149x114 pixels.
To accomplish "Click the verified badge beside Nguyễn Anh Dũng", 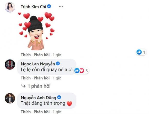I will (x=59, y=97).
